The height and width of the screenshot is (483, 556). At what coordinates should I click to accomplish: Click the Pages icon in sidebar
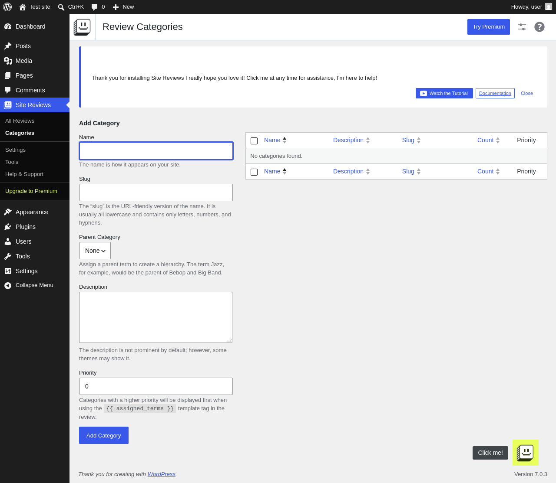pos(8,75)
